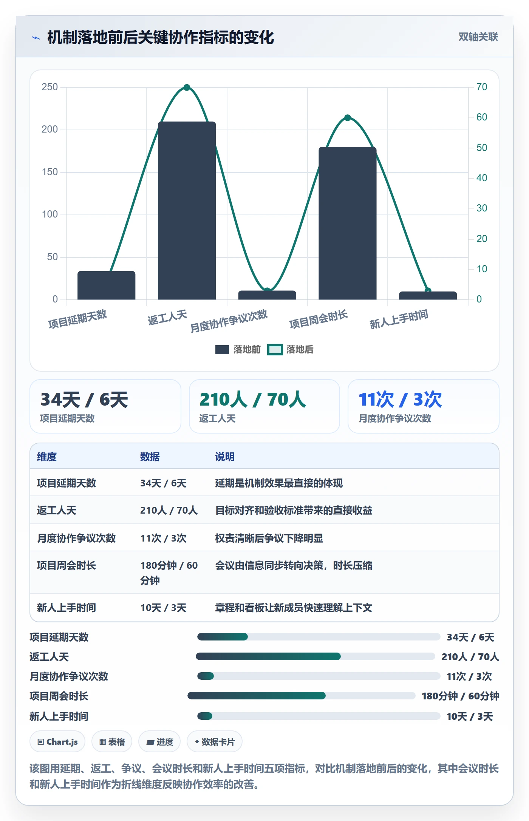This screenshot has height=821, width=529.
Task: Click the 进度 tag chip
Action: [159, 742]
